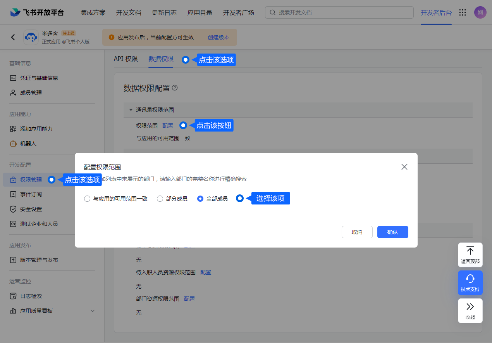Click the user avatar in top right

pyautogui.click(x=480, y=12)
